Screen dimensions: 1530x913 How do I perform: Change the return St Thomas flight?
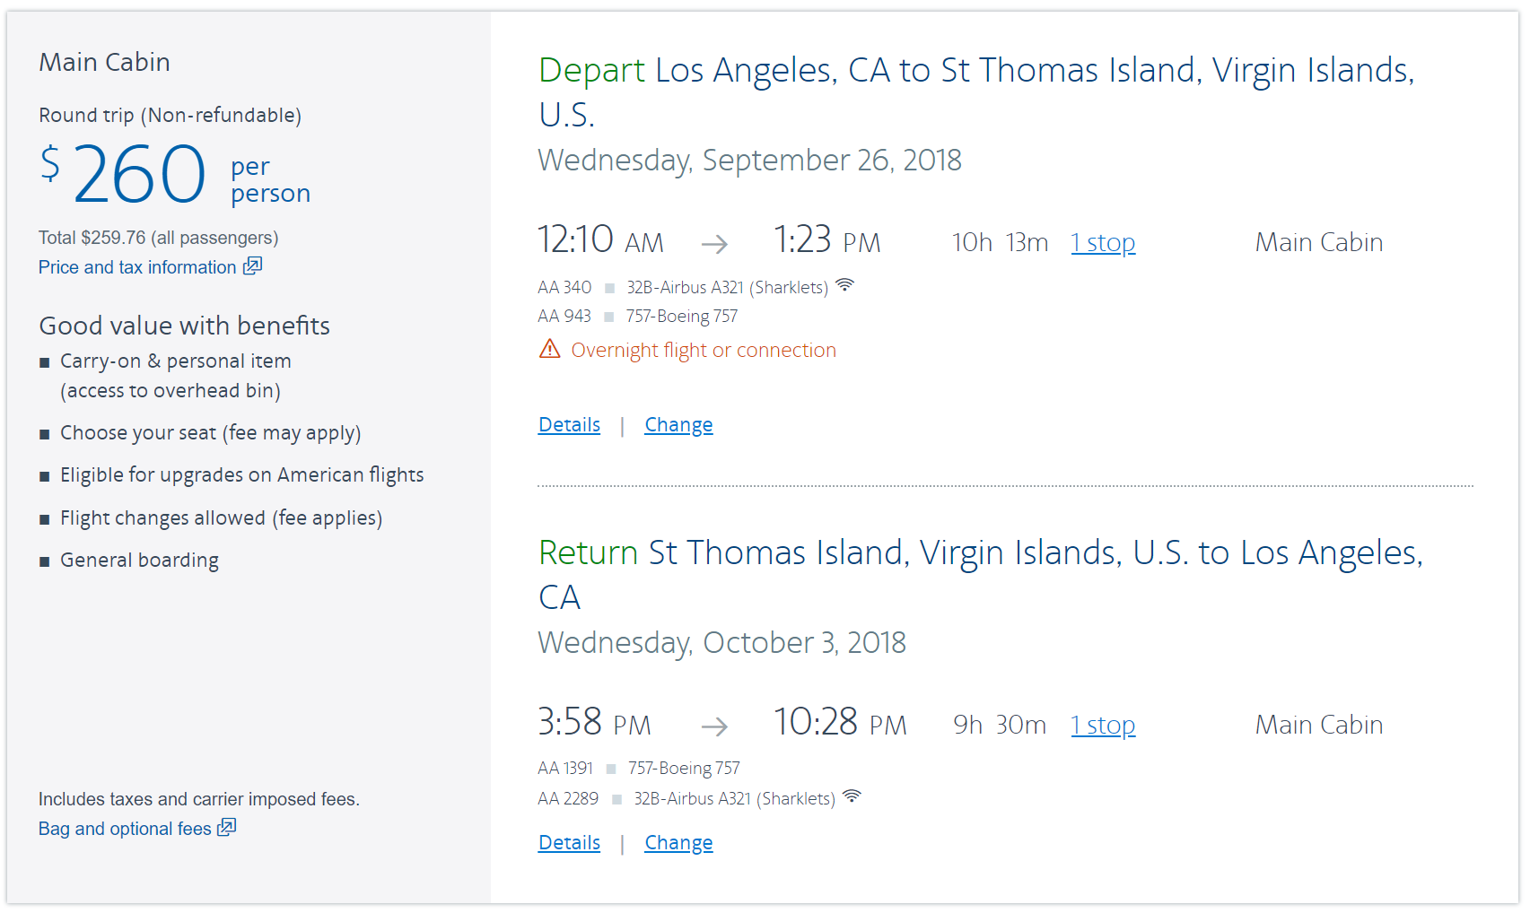click(x=678, y=843)
